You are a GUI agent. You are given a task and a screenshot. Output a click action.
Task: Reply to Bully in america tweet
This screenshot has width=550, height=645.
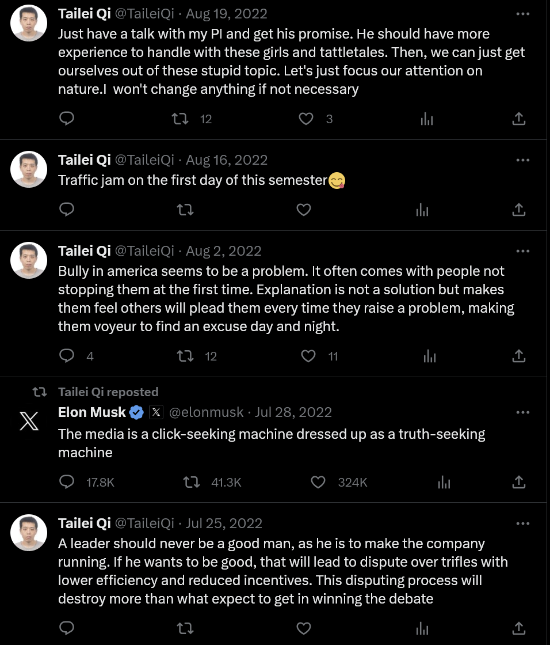coord(67,356)
